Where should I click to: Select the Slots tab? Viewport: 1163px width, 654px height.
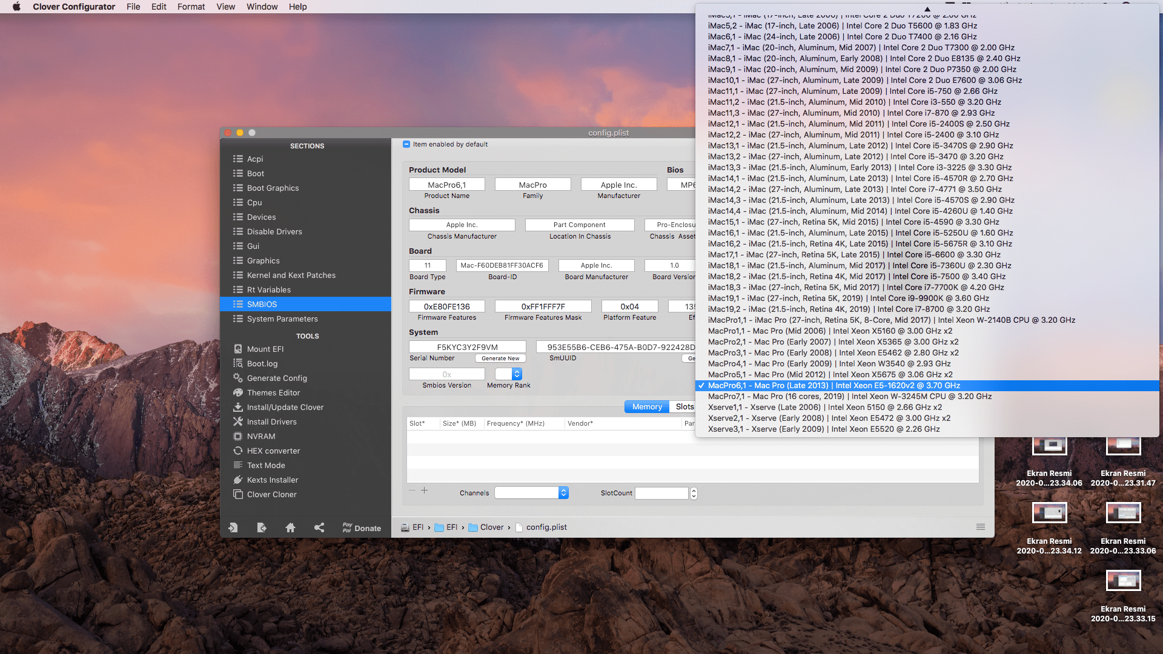click(x=684, y=407)
